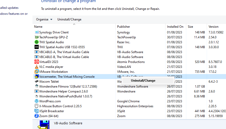Viewport: 226px width, 129px height.
Task: Click the VLC media player cone icon
Action: [37, 67]
